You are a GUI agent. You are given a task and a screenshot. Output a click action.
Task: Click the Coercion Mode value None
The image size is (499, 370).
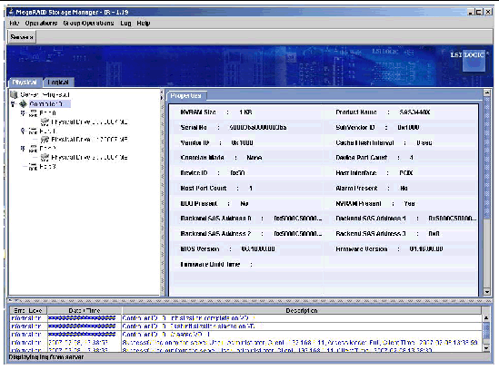[254, 158]
